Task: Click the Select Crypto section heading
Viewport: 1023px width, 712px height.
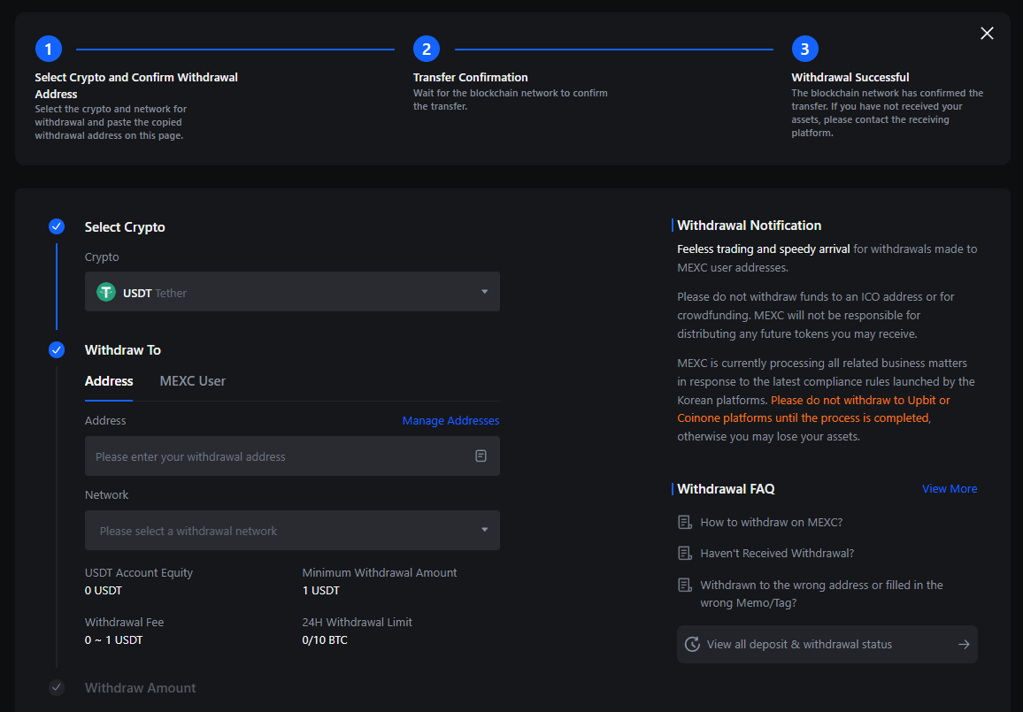Action: click(x=125, y=227)
